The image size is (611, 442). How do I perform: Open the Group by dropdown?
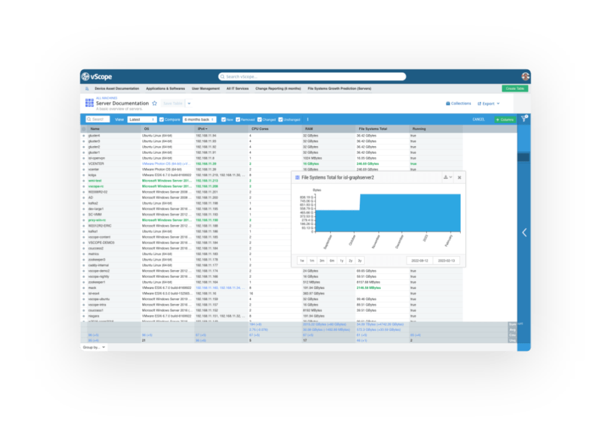(x=94, y=347)
